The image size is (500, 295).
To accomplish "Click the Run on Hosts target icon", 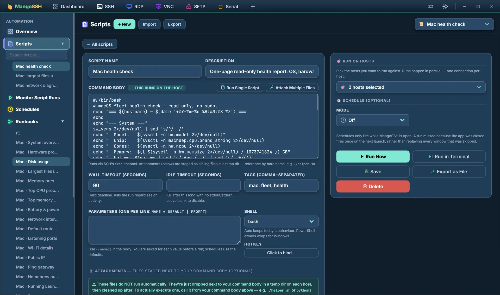I will point(339,61).
